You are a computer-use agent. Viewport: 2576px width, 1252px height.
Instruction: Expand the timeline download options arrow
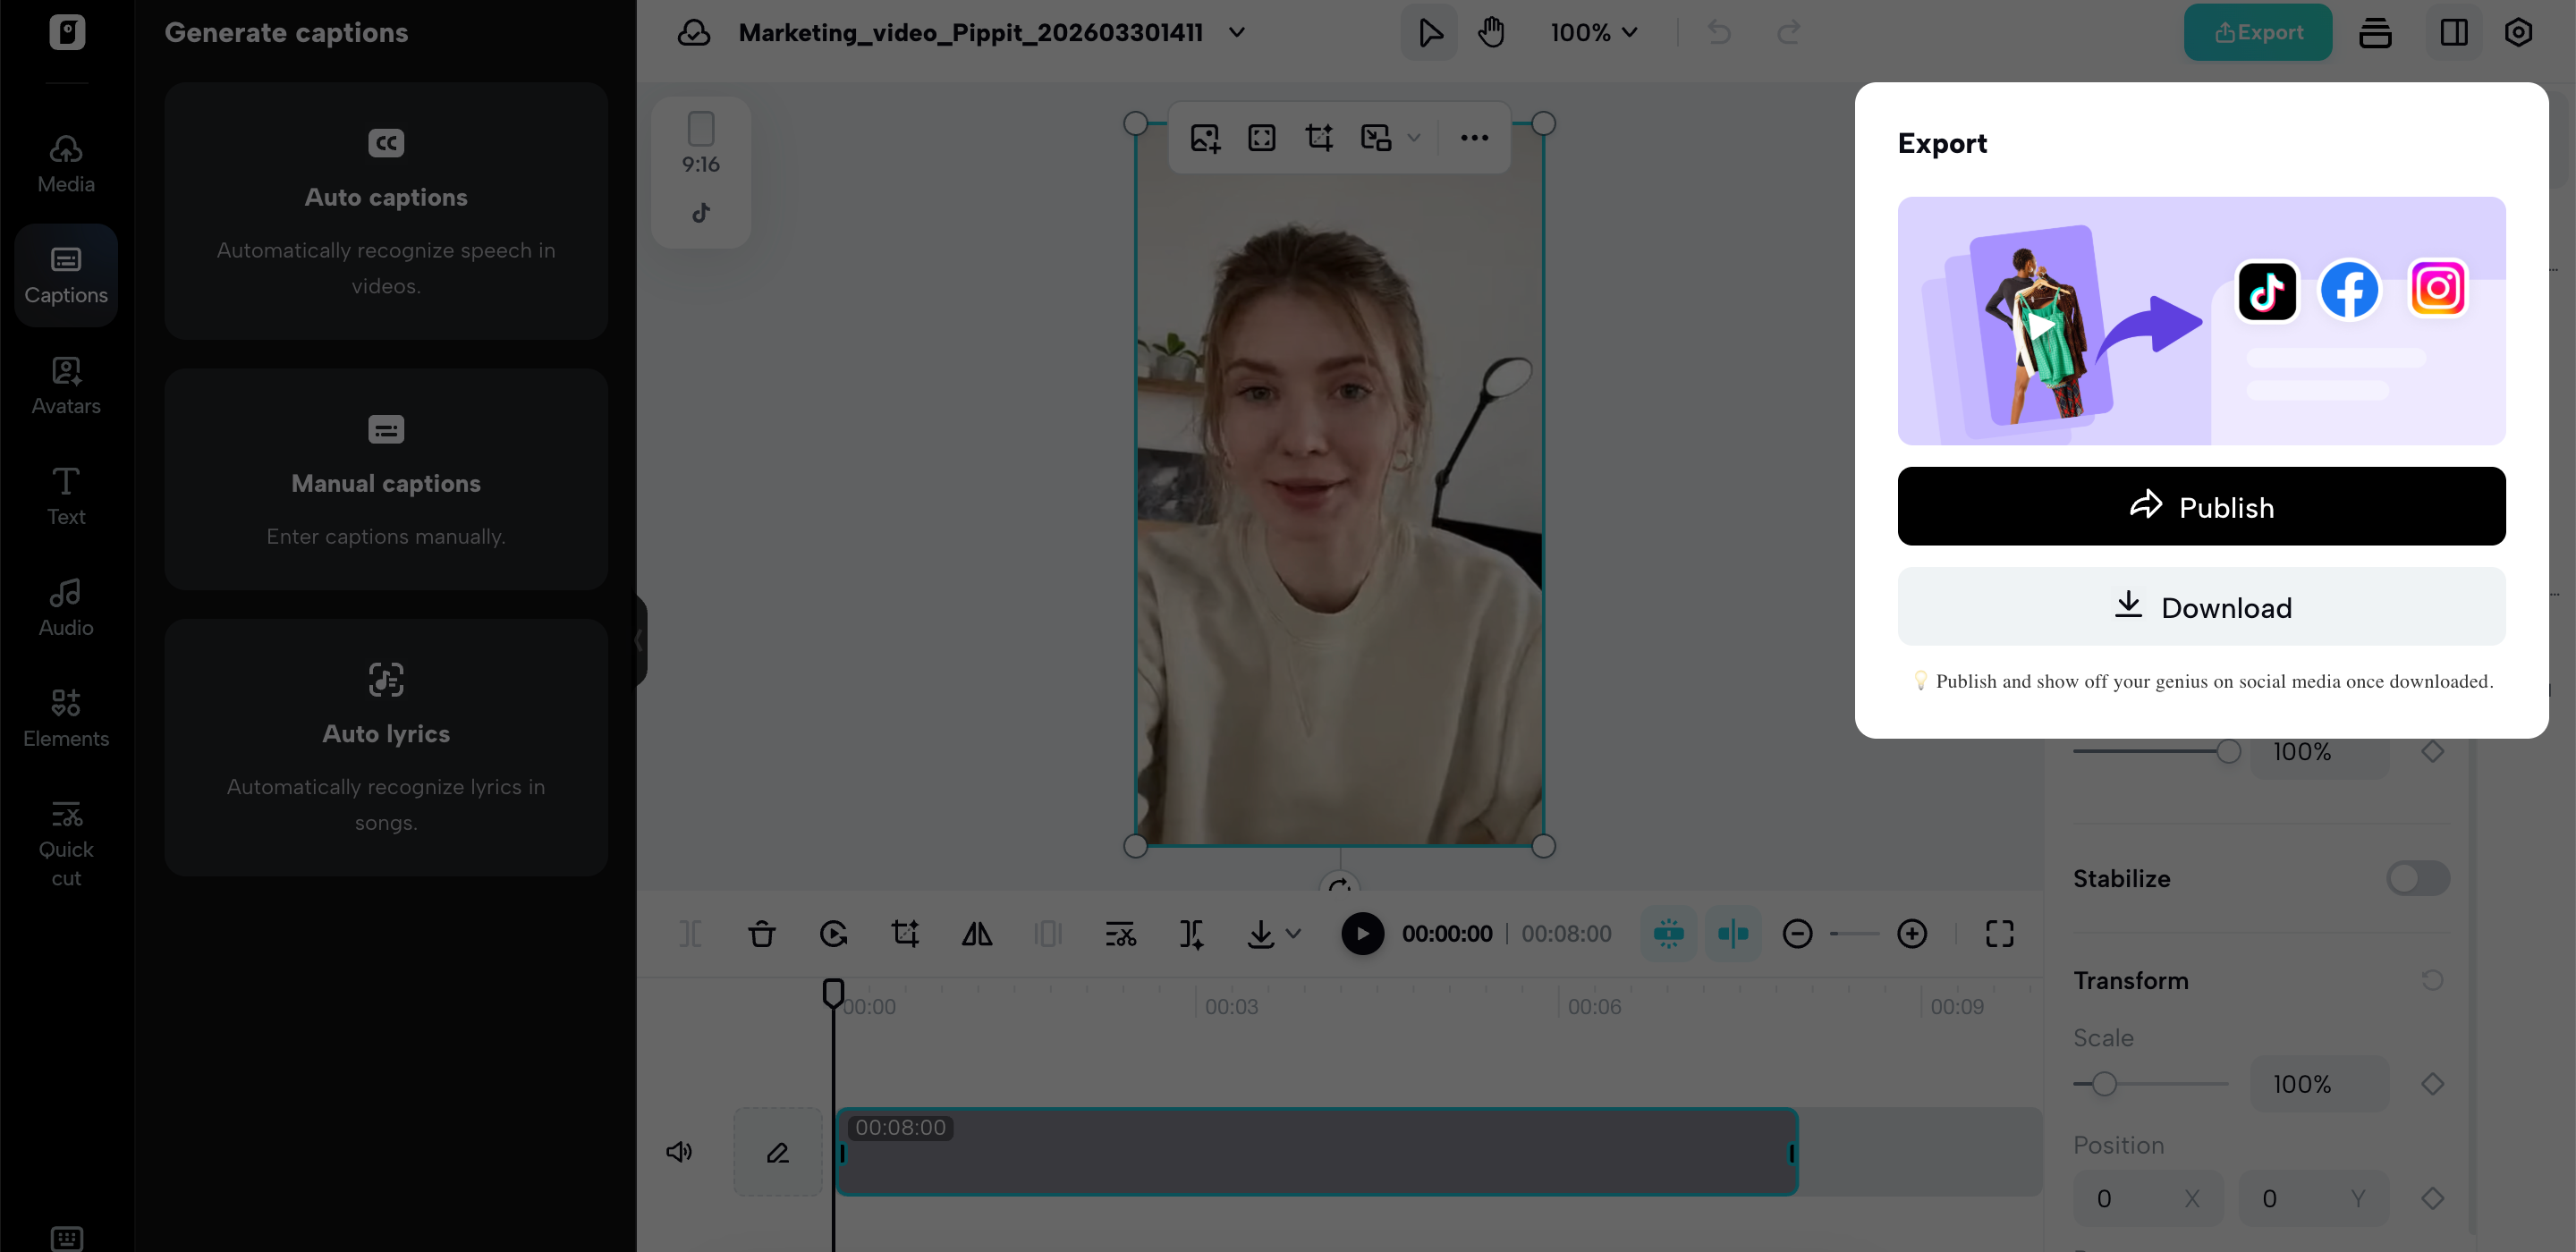pos(1293,933)
